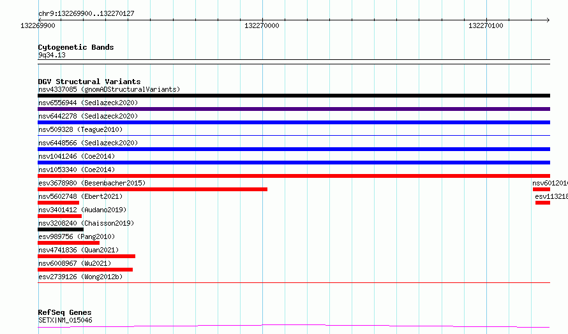Click the red bar of esv3678980
Image resolution: width=568 pixels, height=334 pixels.
pos(153,189)
